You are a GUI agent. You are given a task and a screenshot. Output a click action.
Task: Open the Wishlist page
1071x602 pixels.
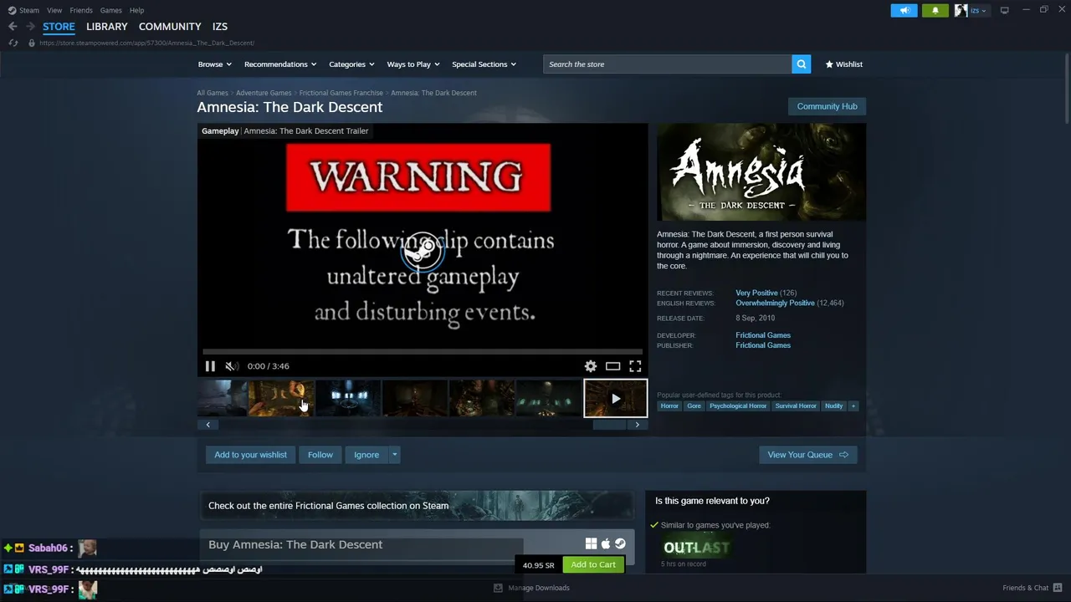click(843, 64)
